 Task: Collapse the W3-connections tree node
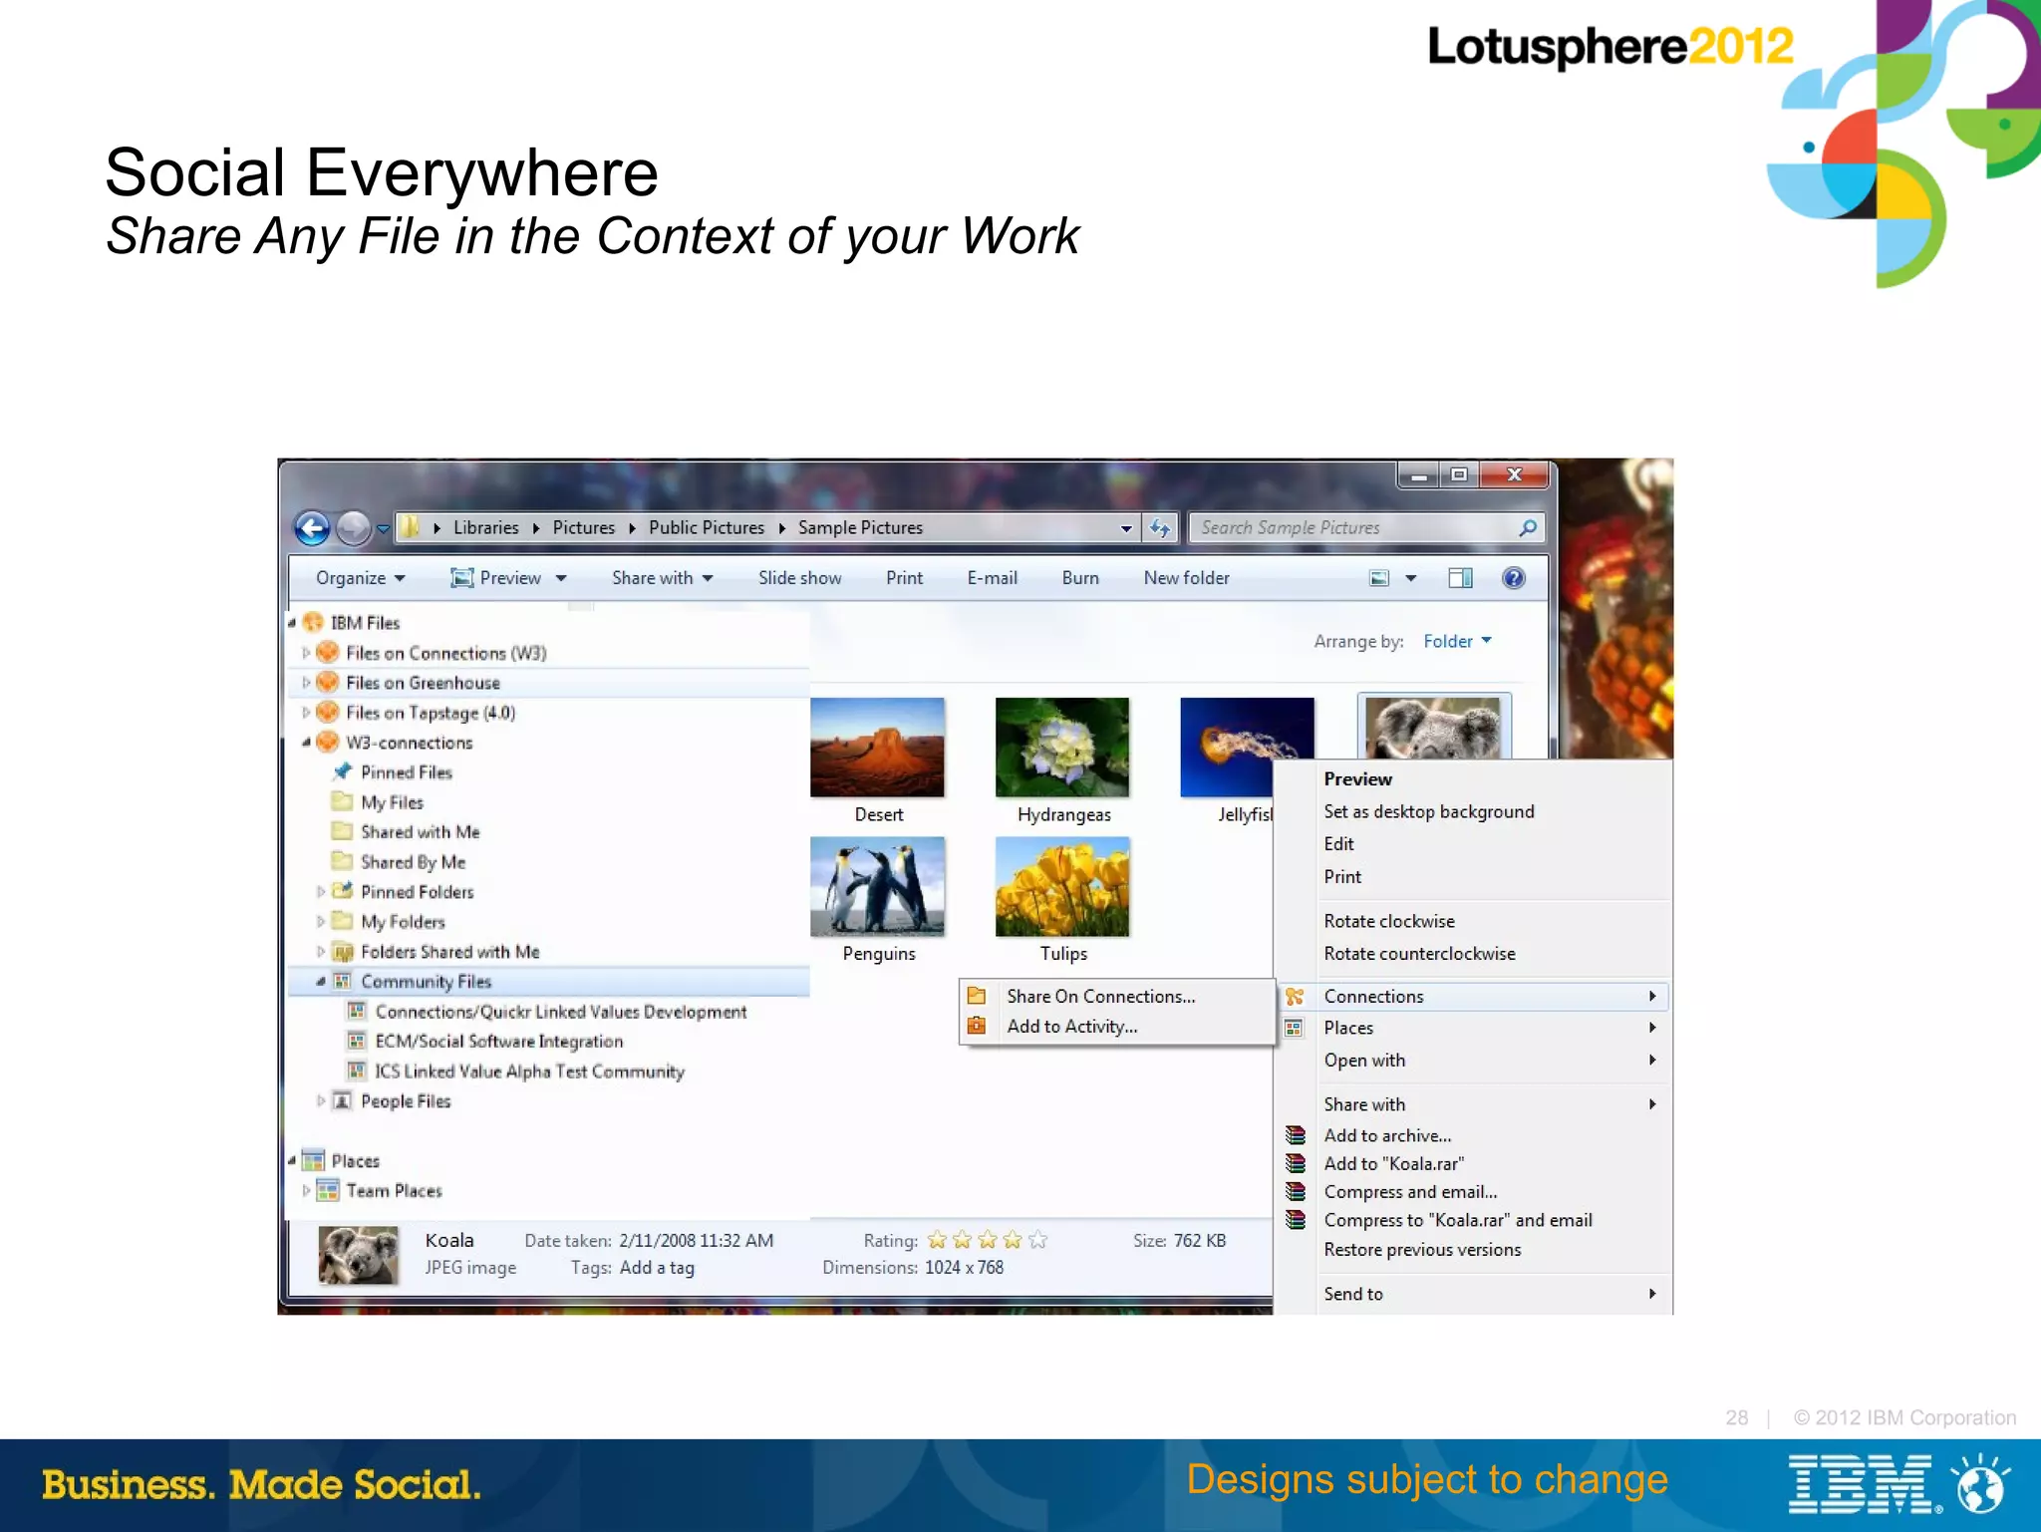(306, 743)
